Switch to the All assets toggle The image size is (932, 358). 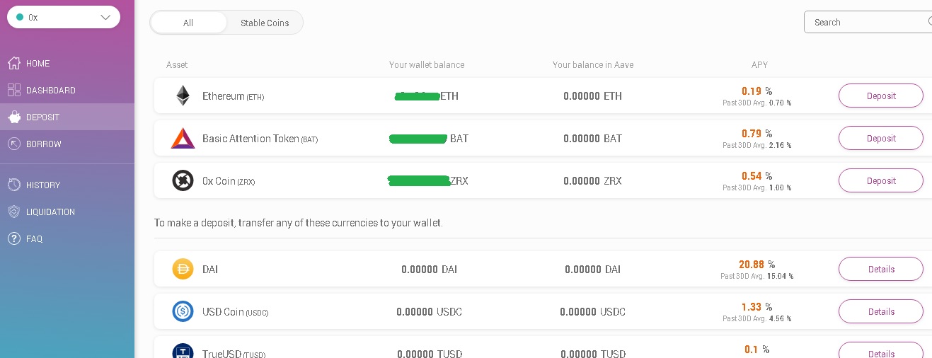pyautogui.click(x=188, y=23)
